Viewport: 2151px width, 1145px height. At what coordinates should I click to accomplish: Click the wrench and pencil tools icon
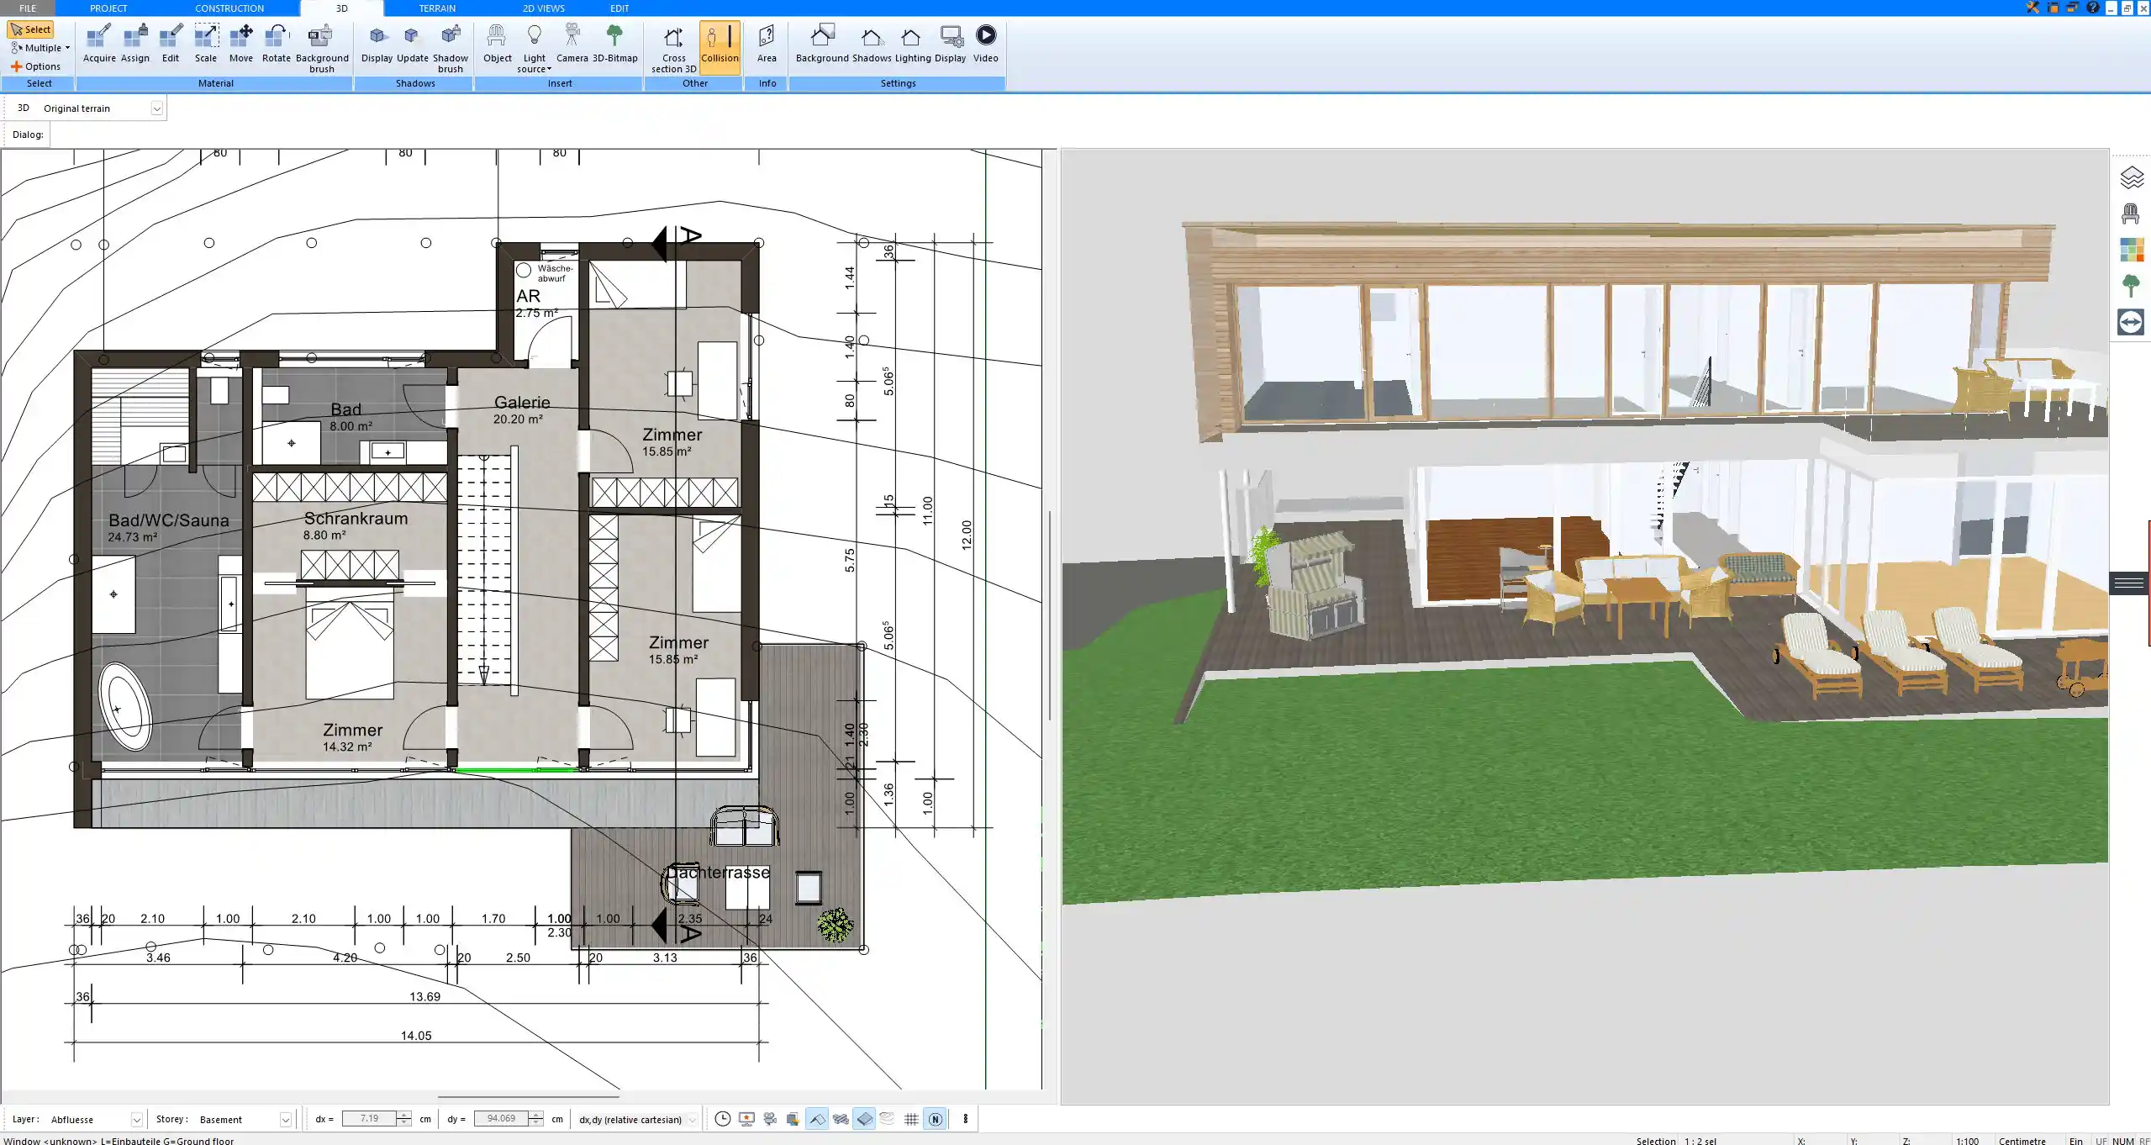click(x=2032, y=8)
